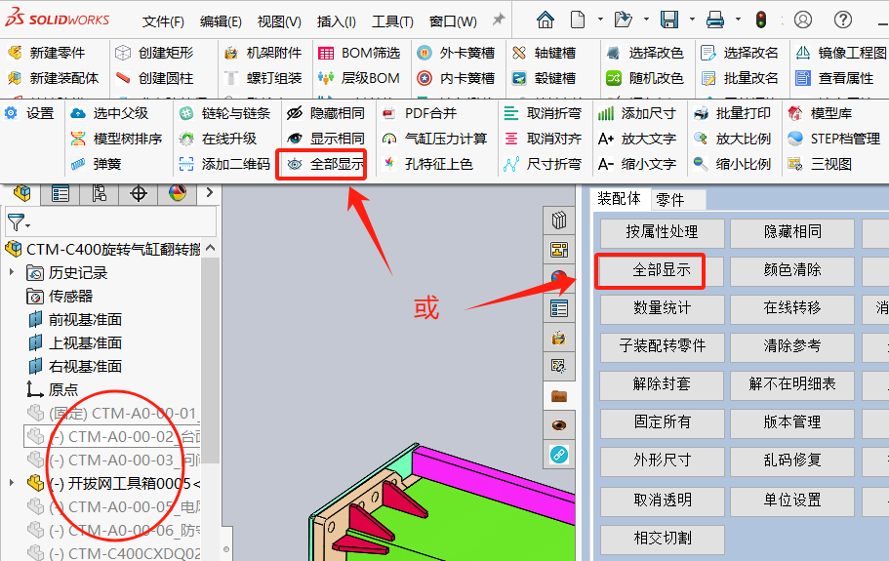Click the 按属性处理 button
The height and width of the screenshot is (561, 889).
[x=663, y=232]
